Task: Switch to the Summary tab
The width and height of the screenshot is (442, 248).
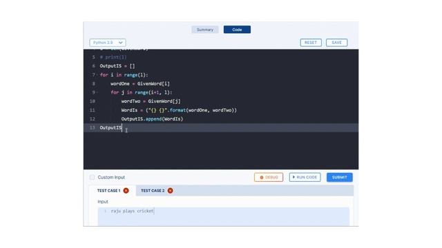Action: (205, 30)
